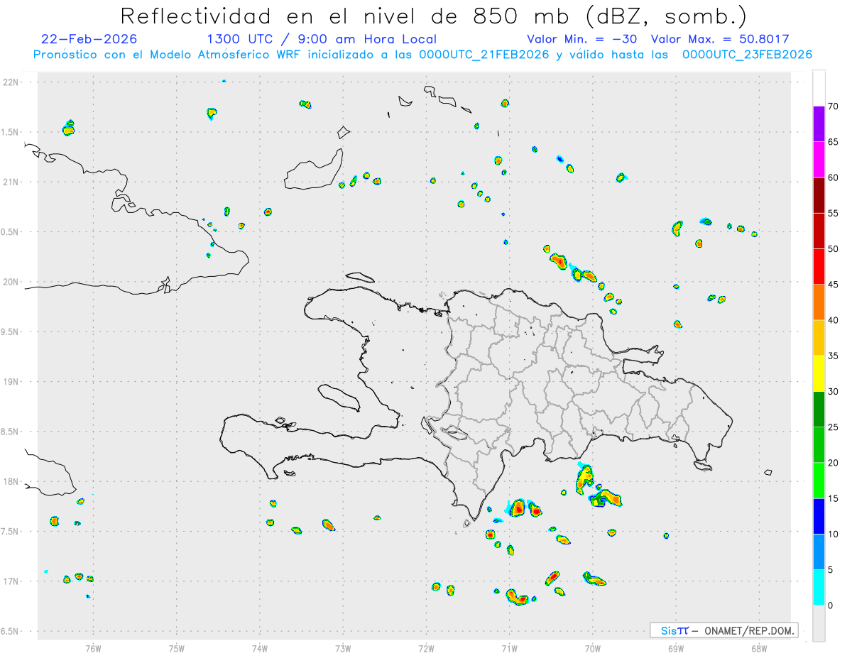Screen dimensions: 852x658
Task: Click the '0000UTC_23FEB2026' valid-until timestamp
Action: [747, 55]
